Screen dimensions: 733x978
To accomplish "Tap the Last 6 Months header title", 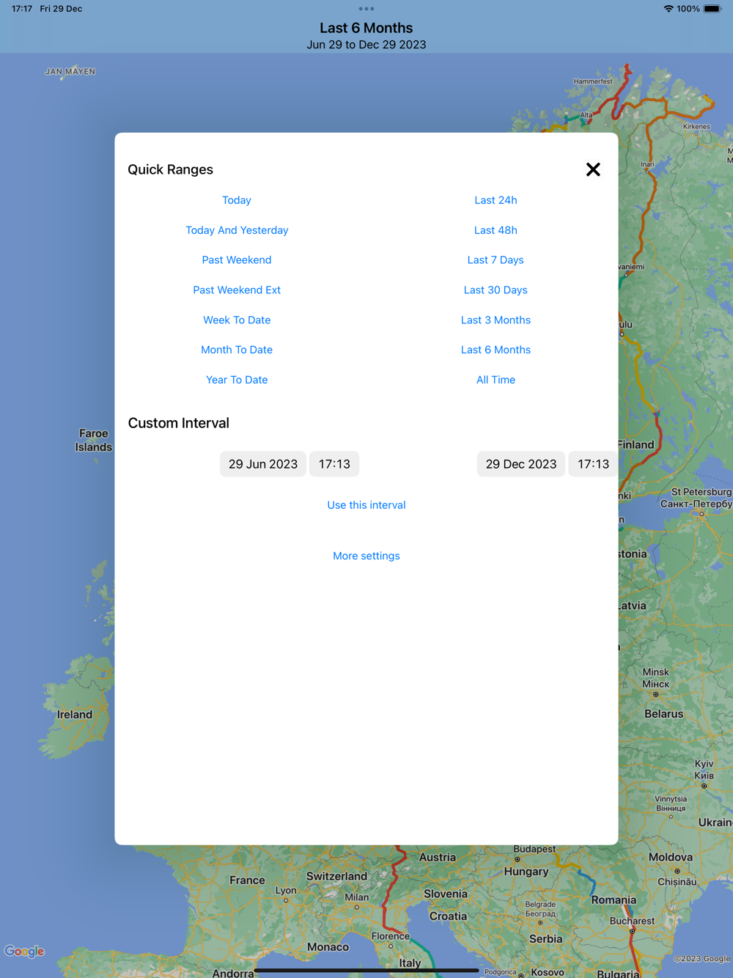I will pyautogui.click(x=366, y=28).
